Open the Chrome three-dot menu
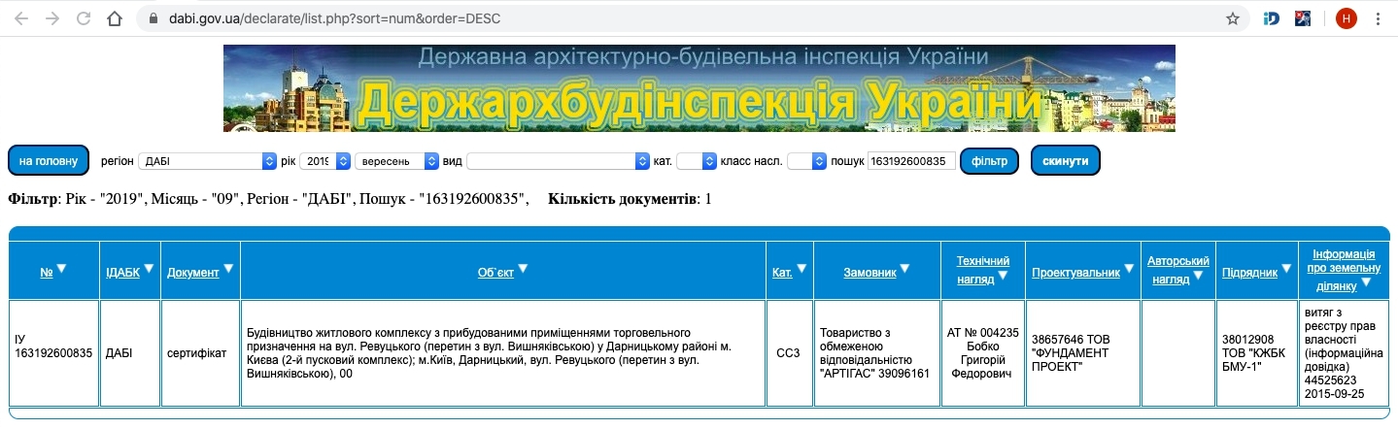The image size is (1398, 429). pos(1379,18)
